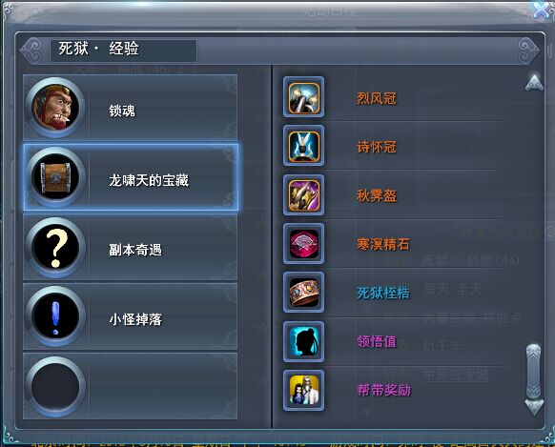Click the 死狱桎梏 bracelet icon
Viewport: 555px width, 447px height.
303,293
